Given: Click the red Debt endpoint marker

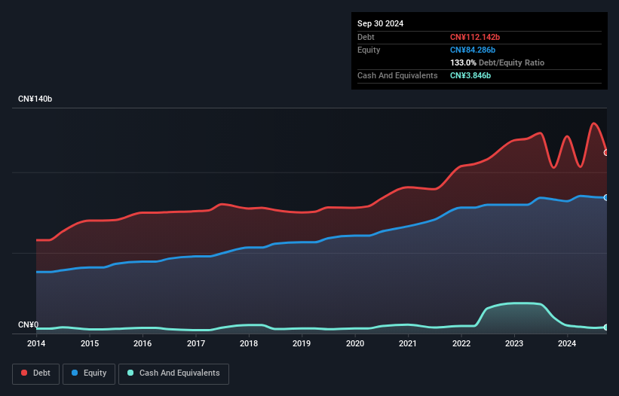Looking at the screenshot, I should (606, 153).
